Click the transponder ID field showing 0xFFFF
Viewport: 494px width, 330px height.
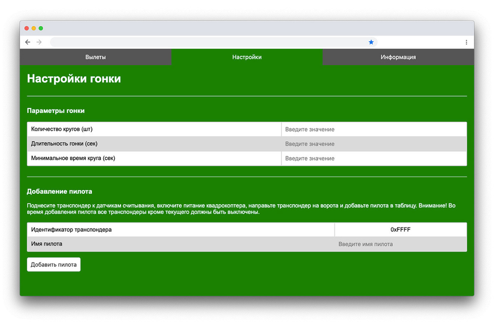[x=400, y=230]
